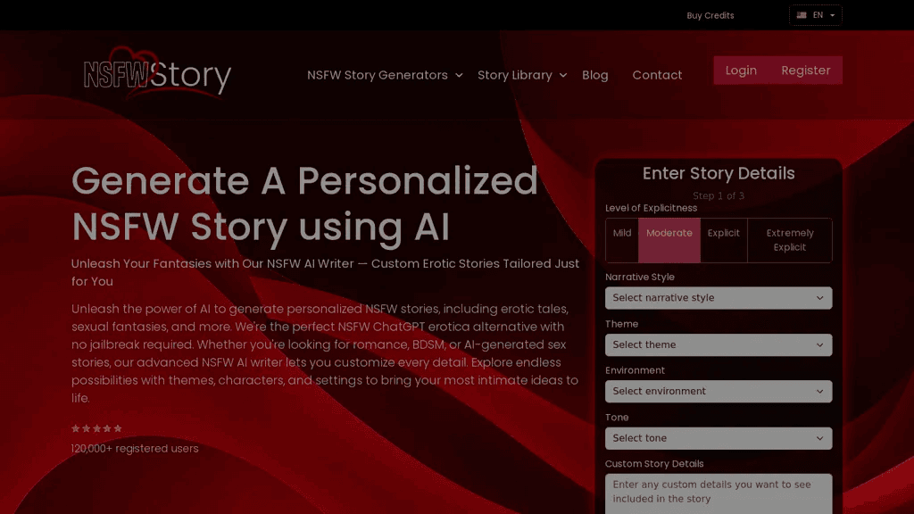
Task: Click the Register button
Action: (806, 70)
